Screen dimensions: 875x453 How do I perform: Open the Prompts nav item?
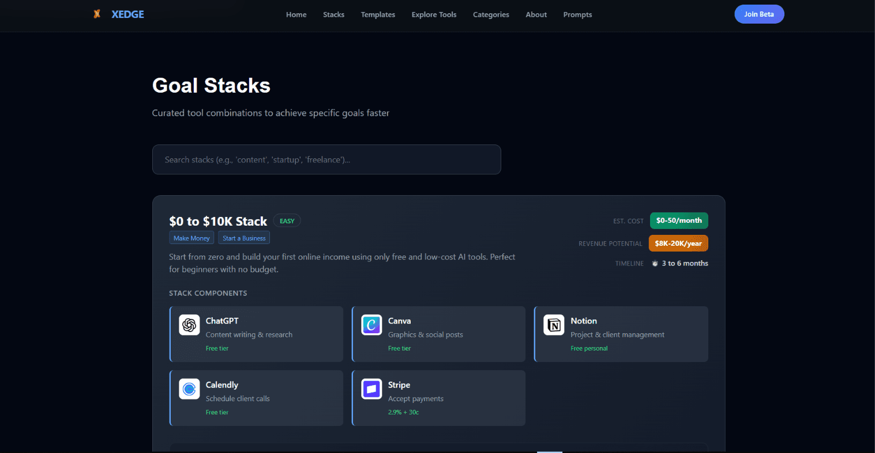click(x=577, y=15)
